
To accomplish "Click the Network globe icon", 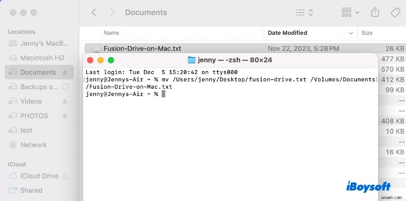I will tap(13, 145).
